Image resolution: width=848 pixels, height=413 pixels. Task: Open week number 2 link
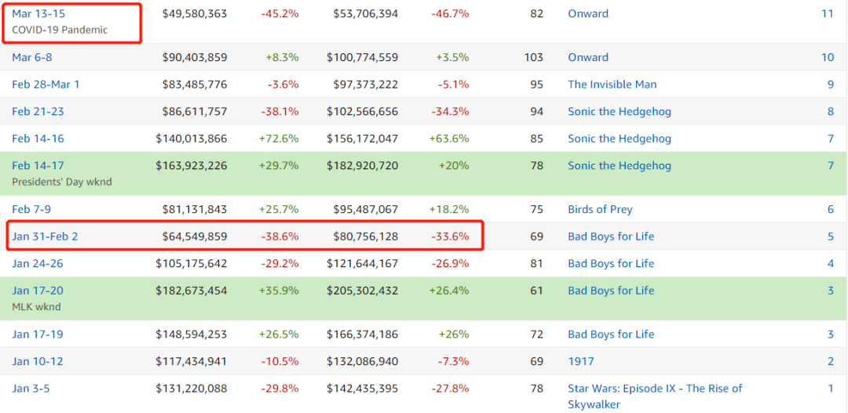[x=831, y=361]
